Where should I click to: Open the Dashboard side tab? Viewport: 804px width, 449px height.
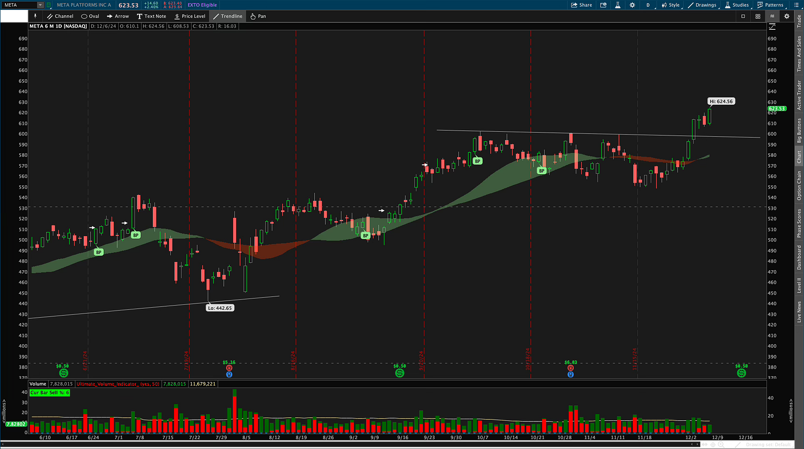pyautogui.click(x=798, y=258)
